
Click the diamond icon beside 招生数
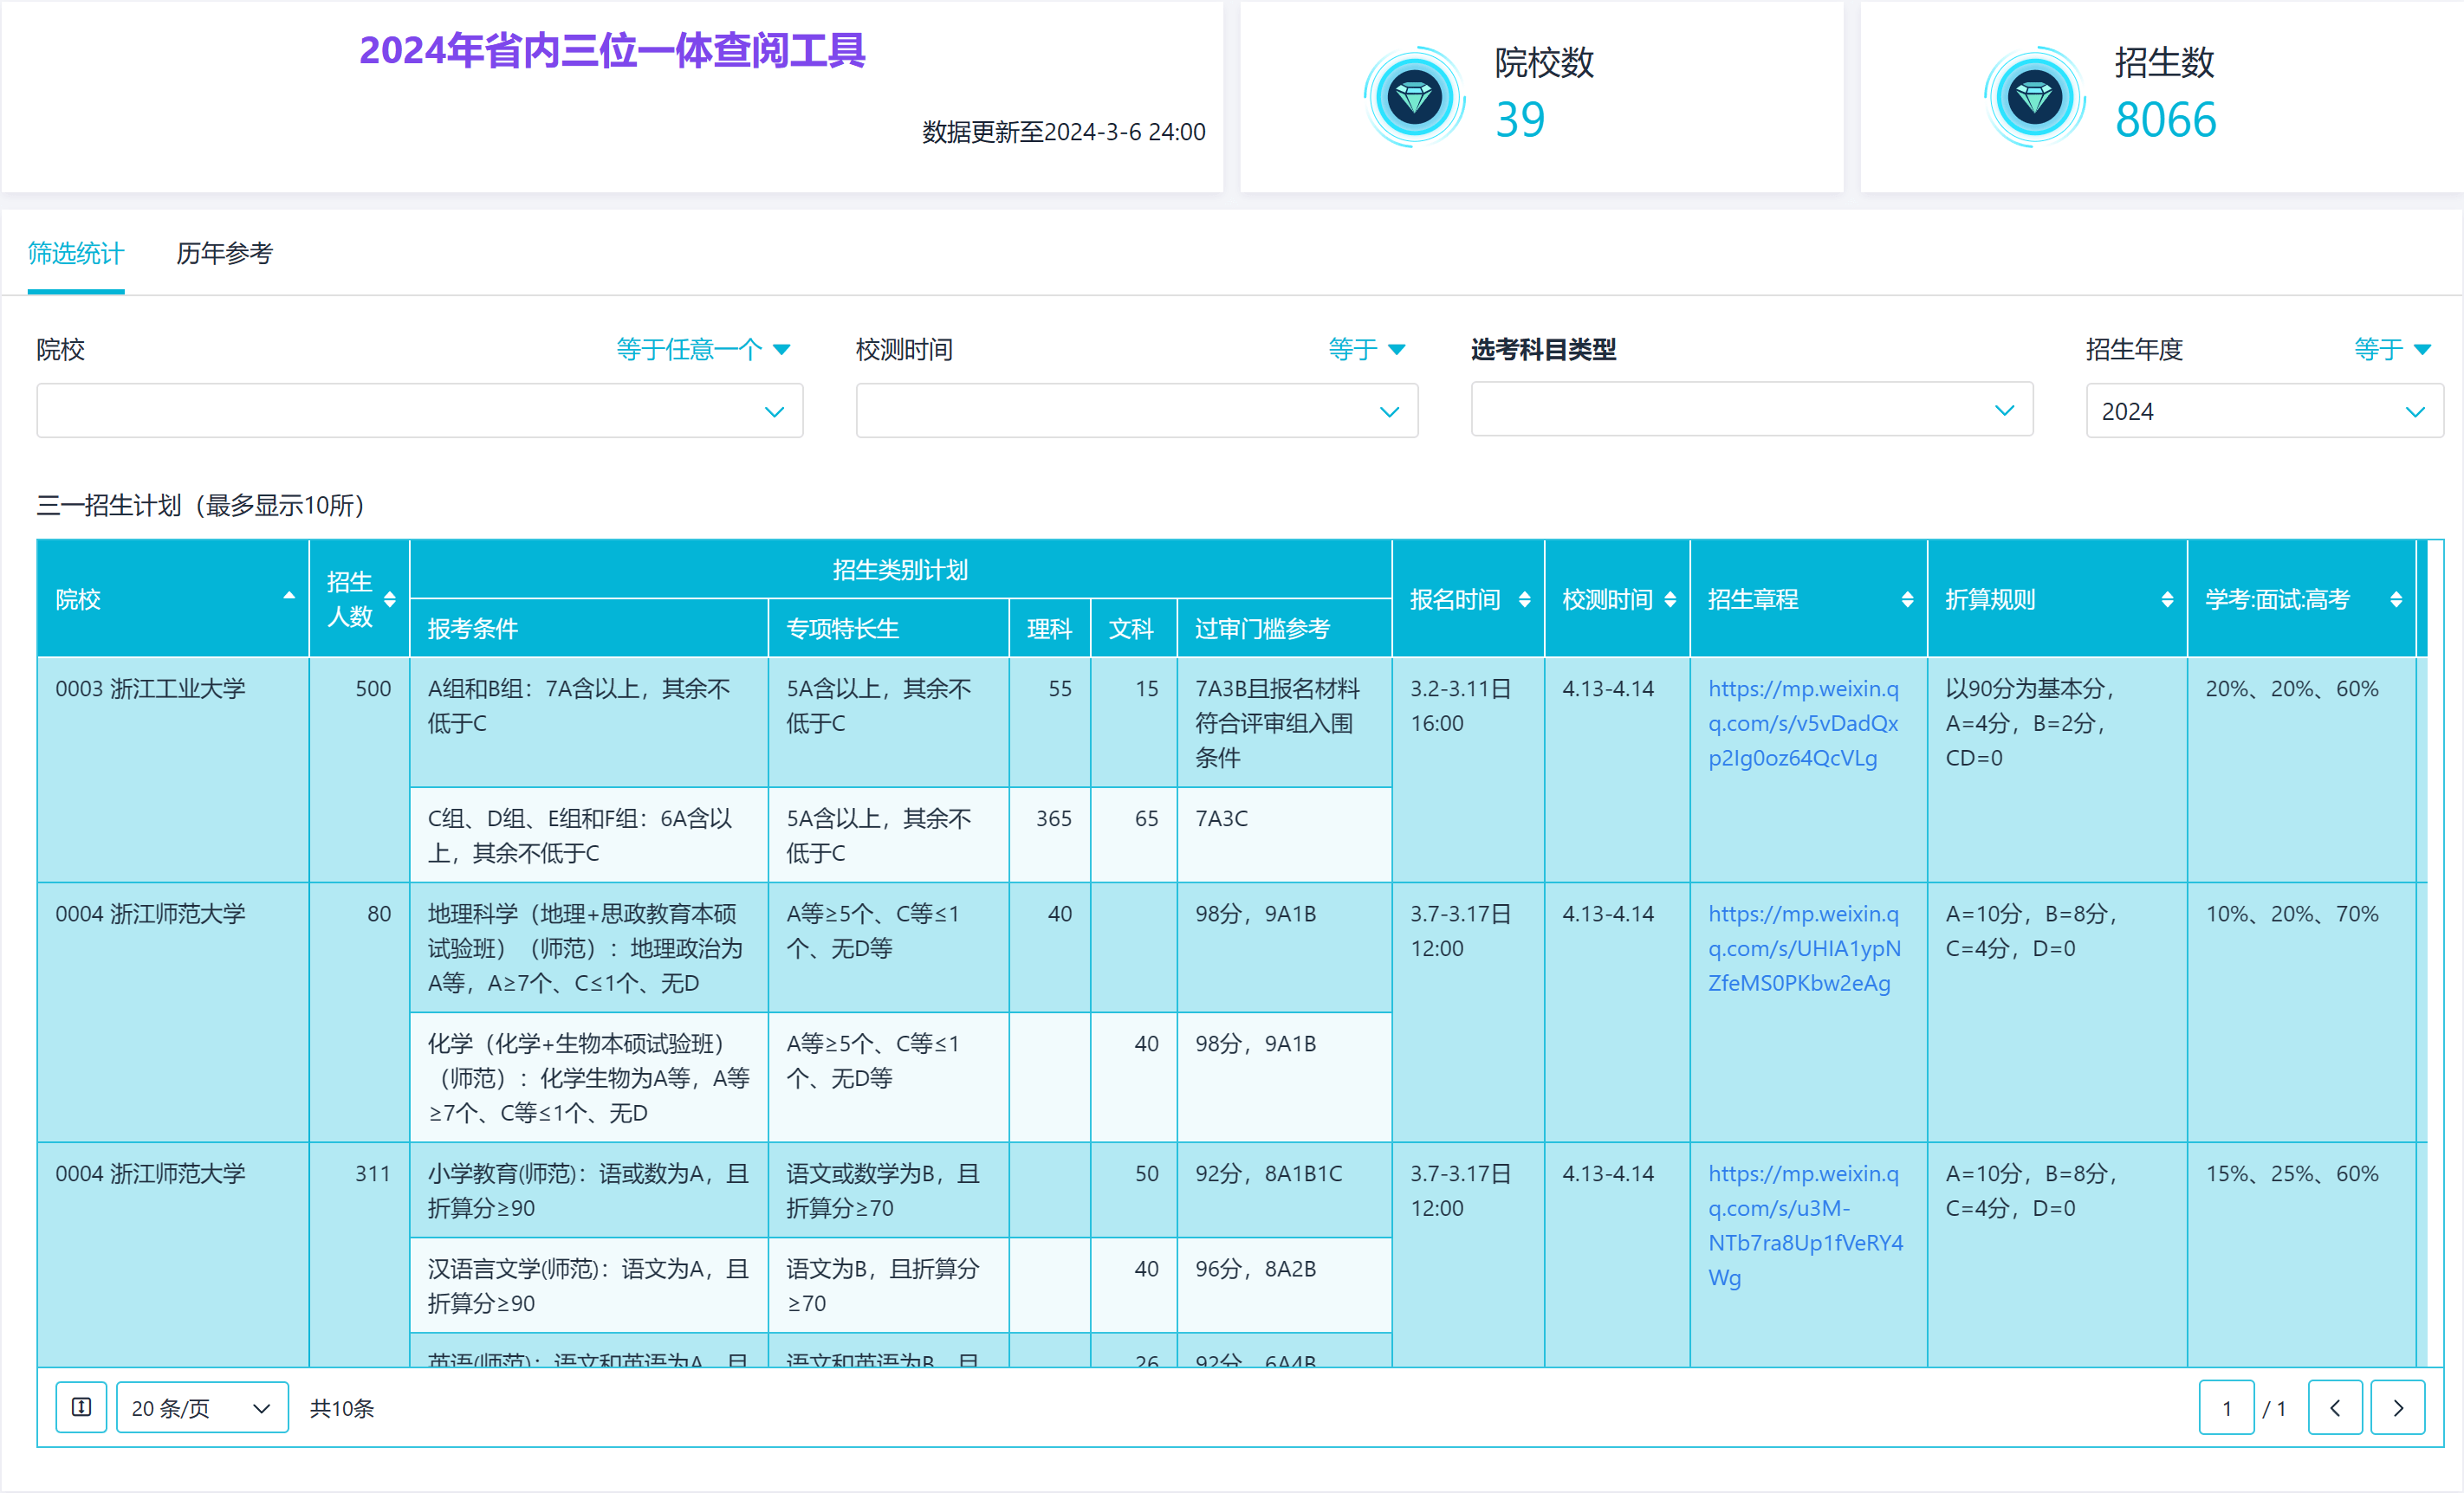[2034, 97]
